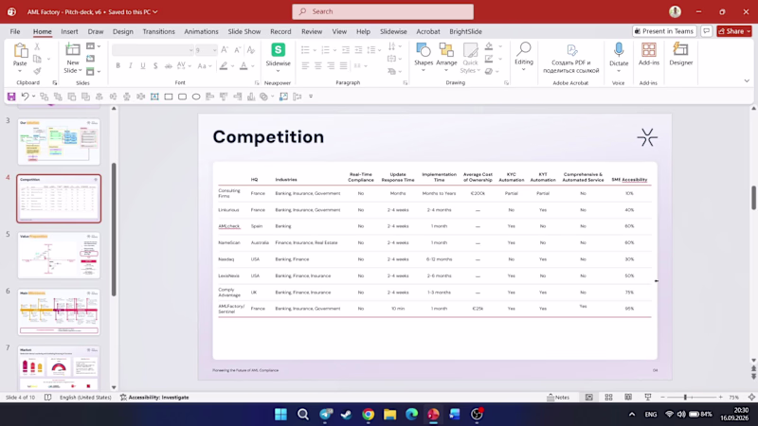Toggle Underline formatting

(143, 65)
